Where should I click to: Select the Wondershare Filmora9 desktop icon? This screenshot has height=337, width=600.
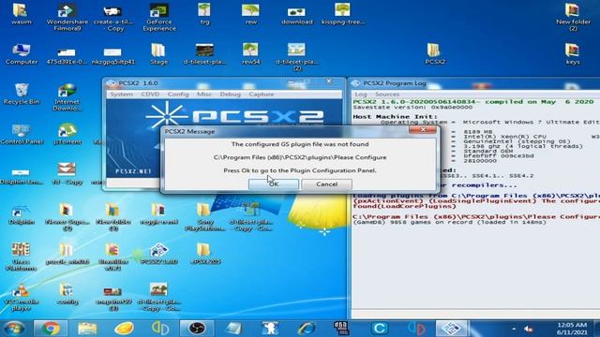pos(67,17)
